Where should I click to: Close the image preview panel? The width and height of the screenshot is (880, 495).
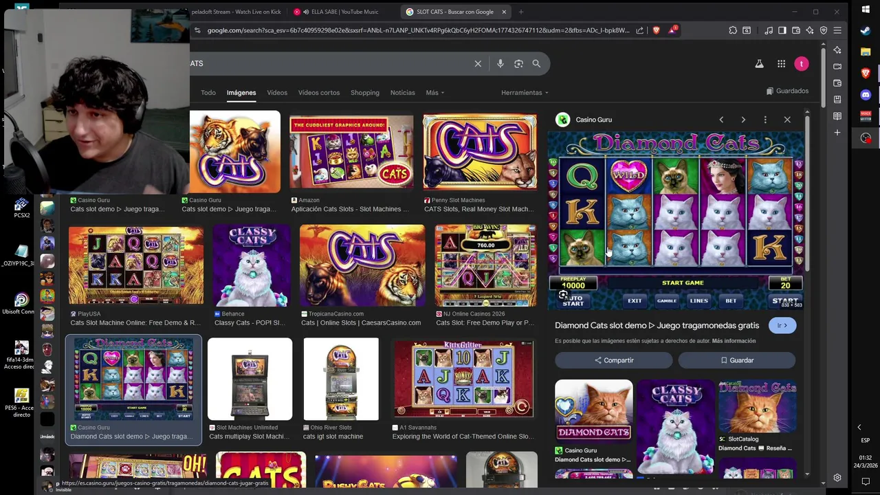[787, 120]
